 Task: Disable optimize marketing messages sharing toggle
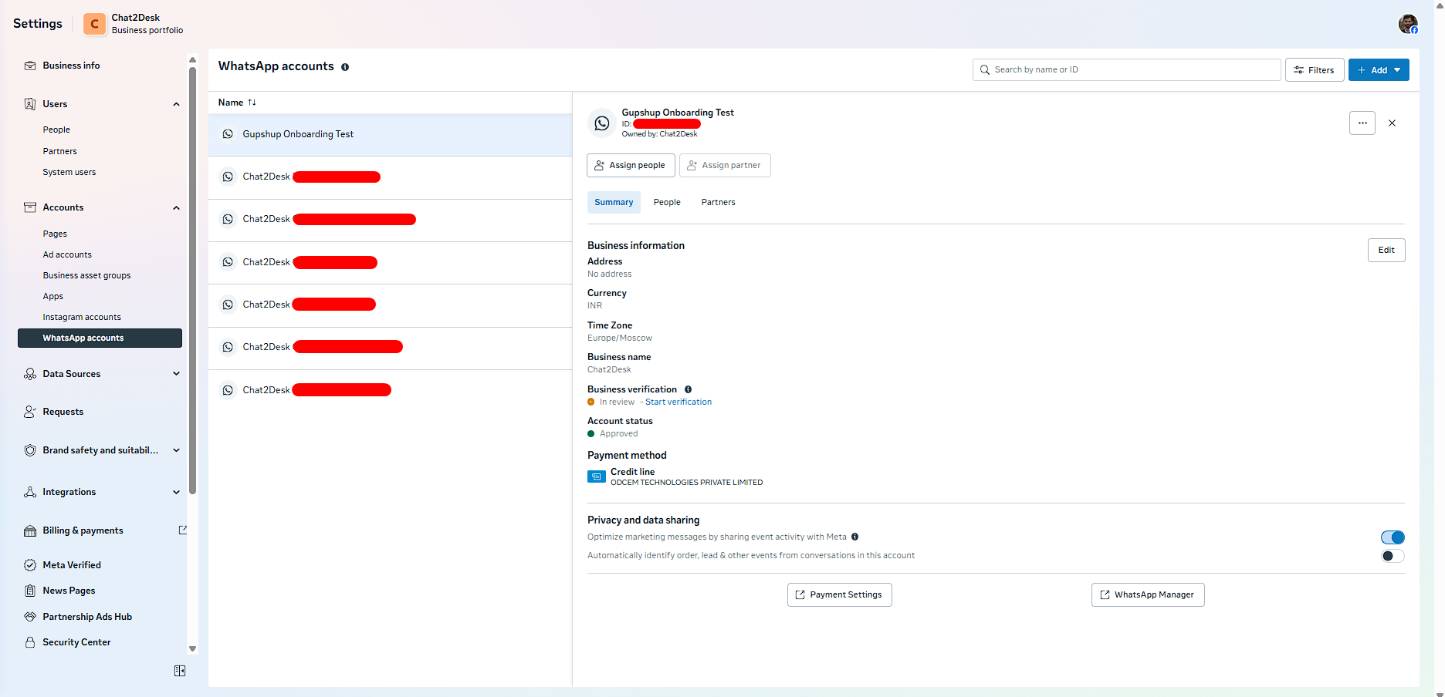coord(1392,537)
